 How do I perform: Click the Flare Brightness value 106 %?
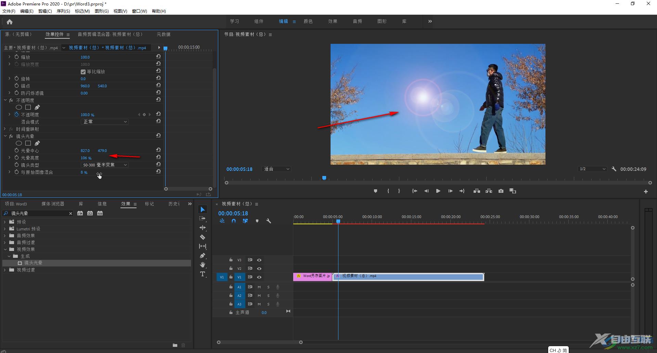tap(86, 158)
